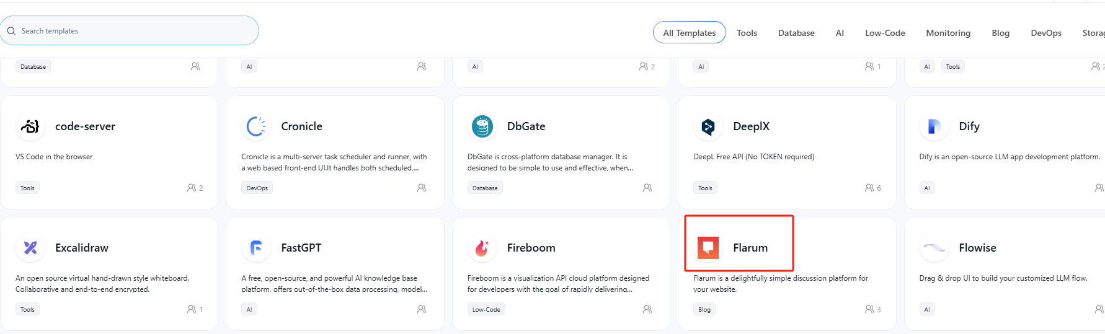Click the FastGPT logo icon
The width and height of the screenshot is (1105, 334).
pos(256,248)
